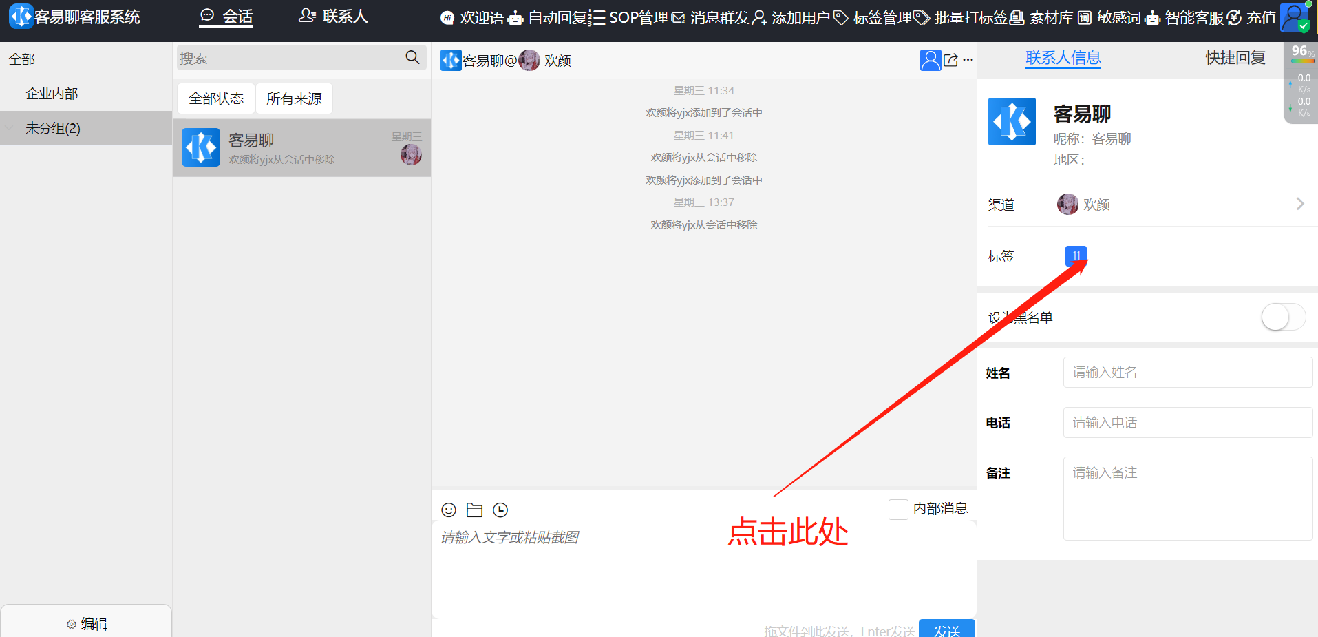Go to SOP管理

(x=629, y=18)
